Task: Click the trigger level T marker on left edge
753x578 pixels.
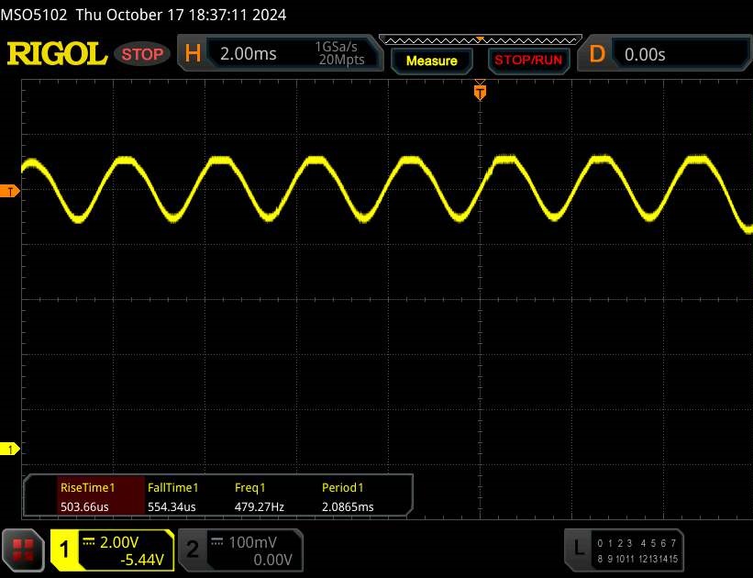Action: (x=10, y=191)
